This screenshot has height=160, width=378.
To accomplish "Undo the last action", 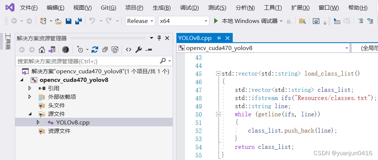I will 92,21.
